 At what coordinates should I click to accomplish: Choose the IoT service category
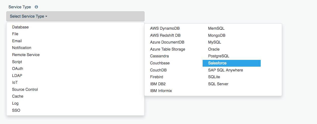(x=15, y=82)
